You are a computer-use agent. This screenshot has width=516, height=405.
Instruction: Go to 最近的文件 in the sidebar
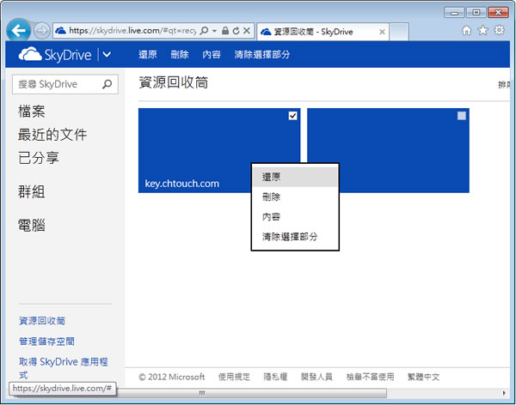click(52, 135)
